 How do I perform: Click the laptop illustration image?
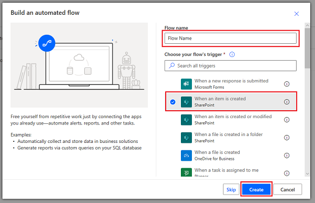pos(79,65)
